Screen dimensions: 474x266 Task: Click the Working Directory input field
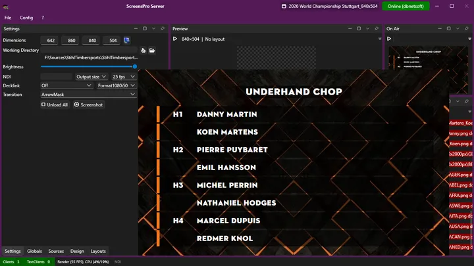pos(89,50)
